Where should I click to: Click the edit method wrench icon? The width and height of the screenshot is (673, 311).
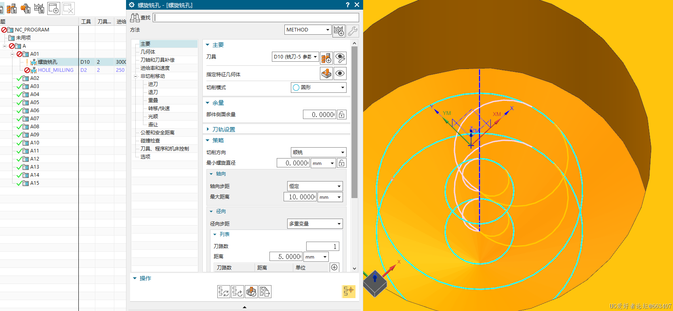(353, 31)
